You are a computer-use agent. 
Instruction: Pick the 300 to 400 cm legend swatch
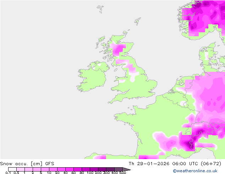point(110,169)
